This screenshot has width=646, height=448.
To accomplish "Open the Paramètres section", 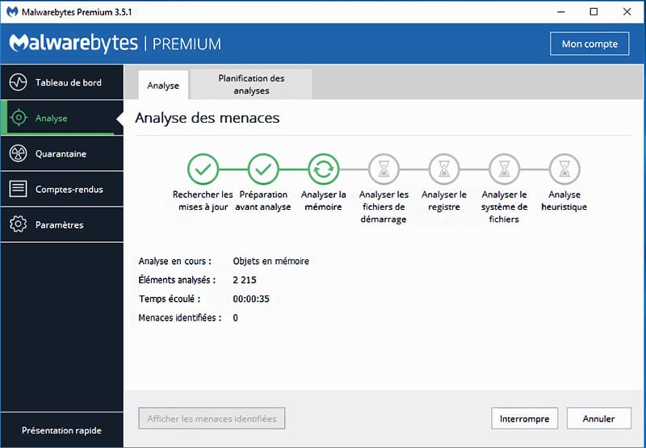I will click(x=62, y=224).
